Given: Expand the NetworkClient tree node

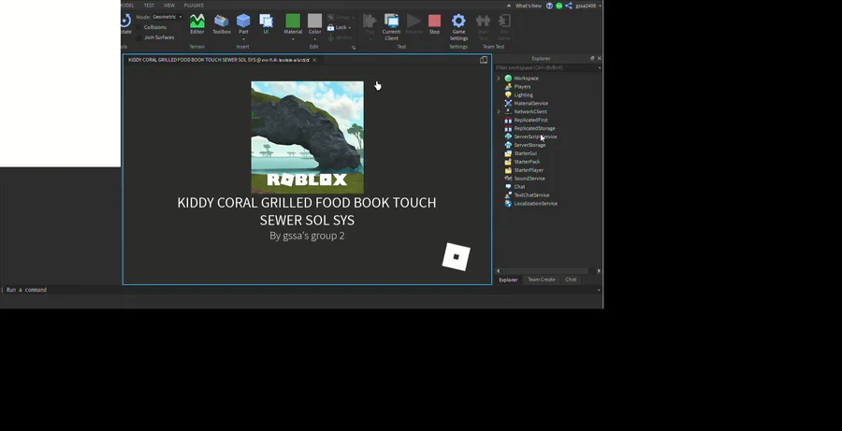Looking at the screenshot, I should [x=499, y=111].
